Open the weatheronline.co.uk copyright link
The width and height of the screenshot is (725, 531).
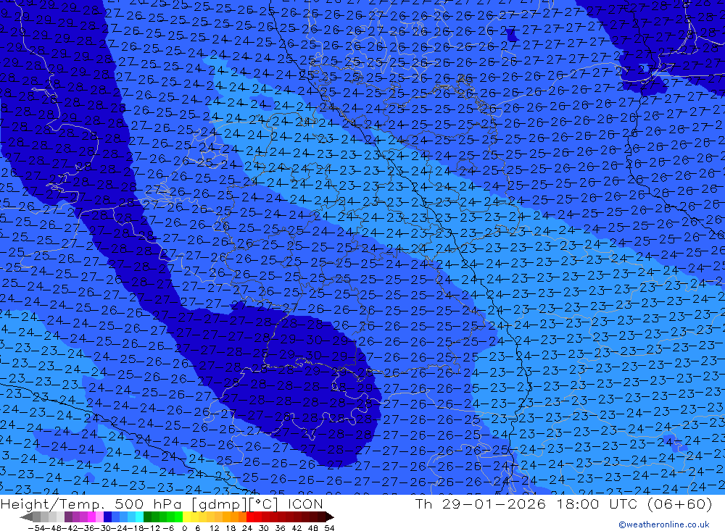coord(663,524)
